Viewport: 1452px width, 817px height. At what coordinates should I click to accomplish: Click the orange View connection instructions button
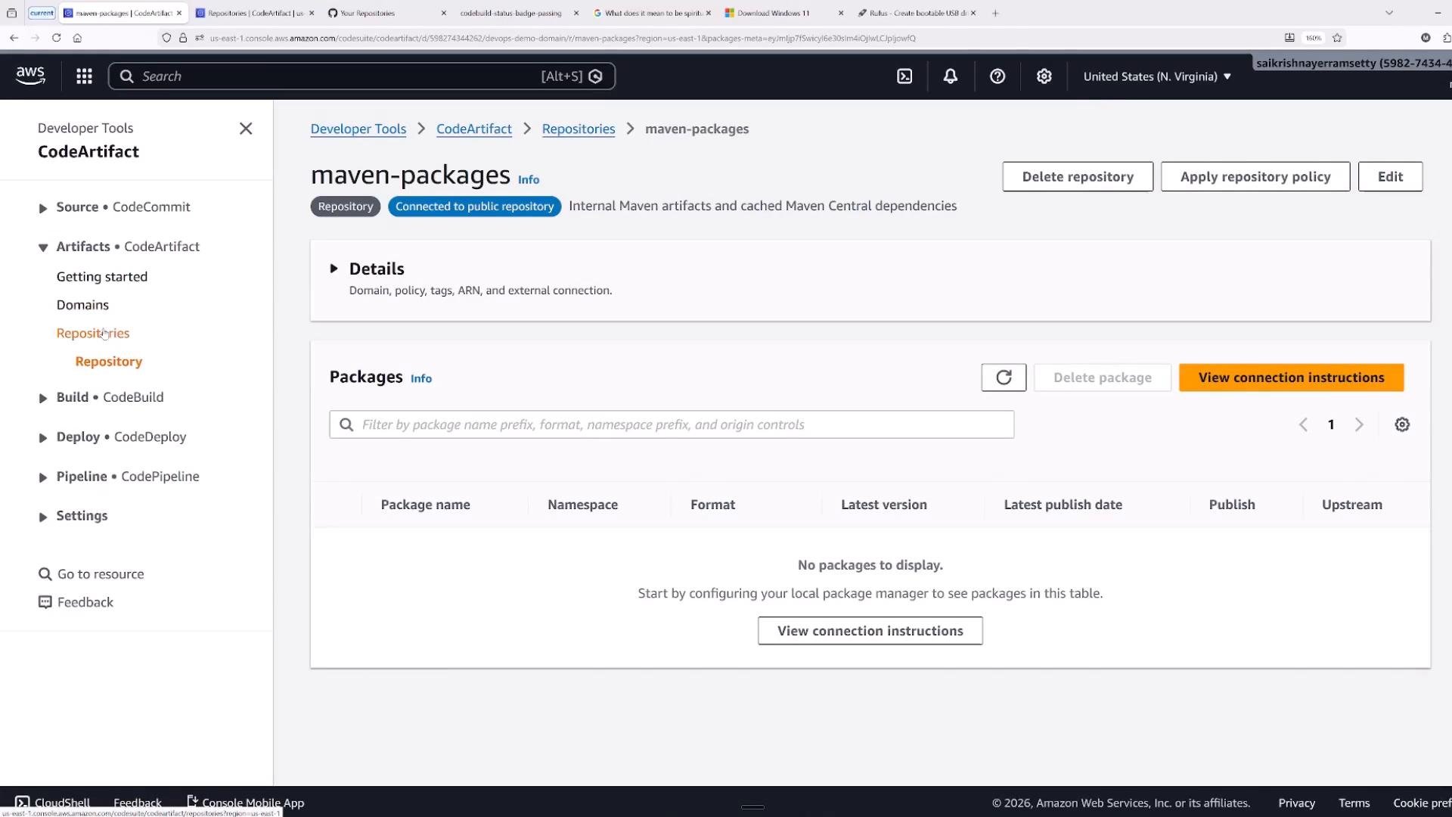[x=1291, y=377]
